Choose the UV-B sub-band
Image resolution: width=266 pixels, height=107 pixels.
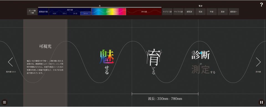(x=75, y=14)
